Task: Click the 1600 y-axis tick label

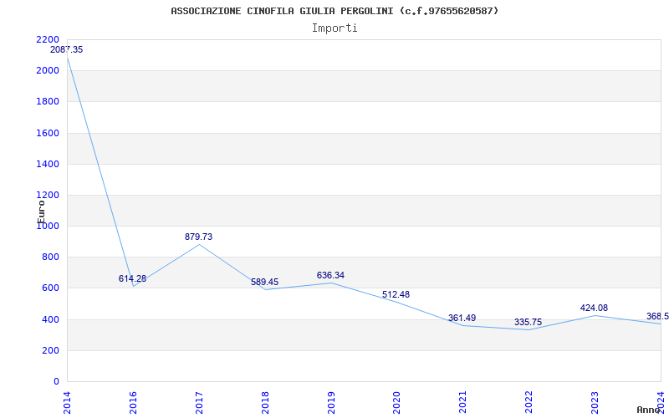Action: [48, 133]
